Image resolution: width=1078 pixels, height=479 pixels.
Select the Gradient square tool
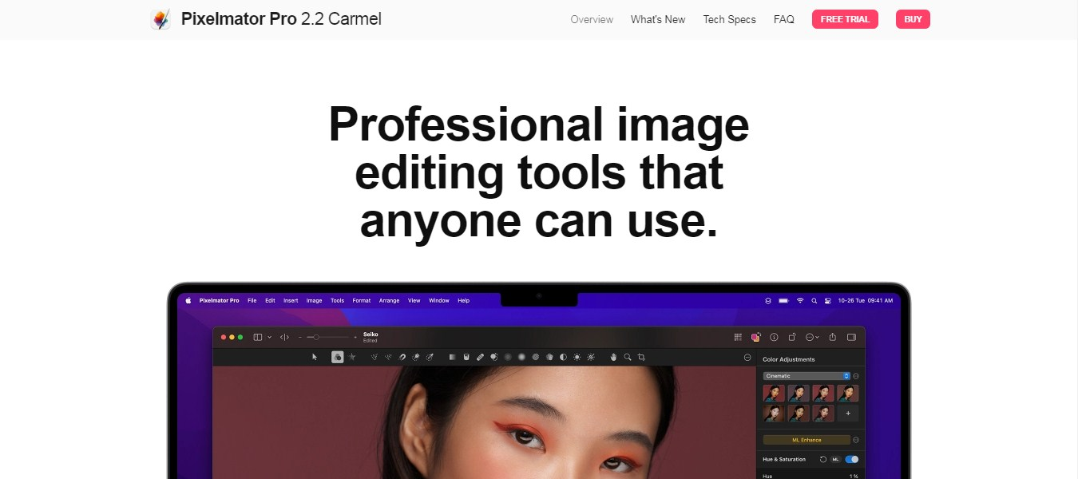[x=452, y=357]
